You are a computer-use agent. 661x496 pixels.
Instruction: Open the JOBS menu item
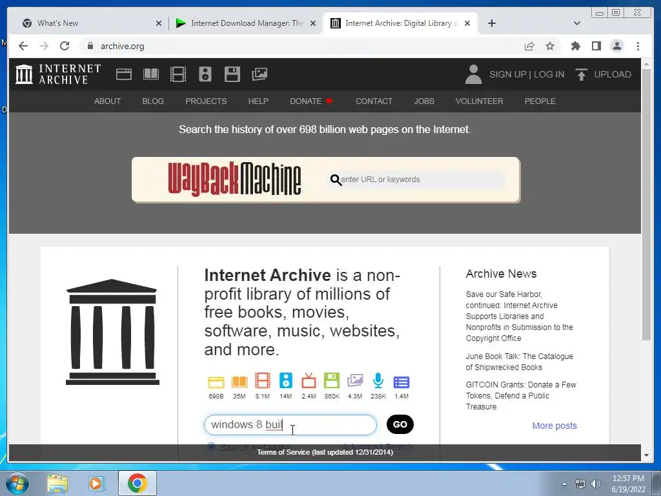tap(424, 101)
